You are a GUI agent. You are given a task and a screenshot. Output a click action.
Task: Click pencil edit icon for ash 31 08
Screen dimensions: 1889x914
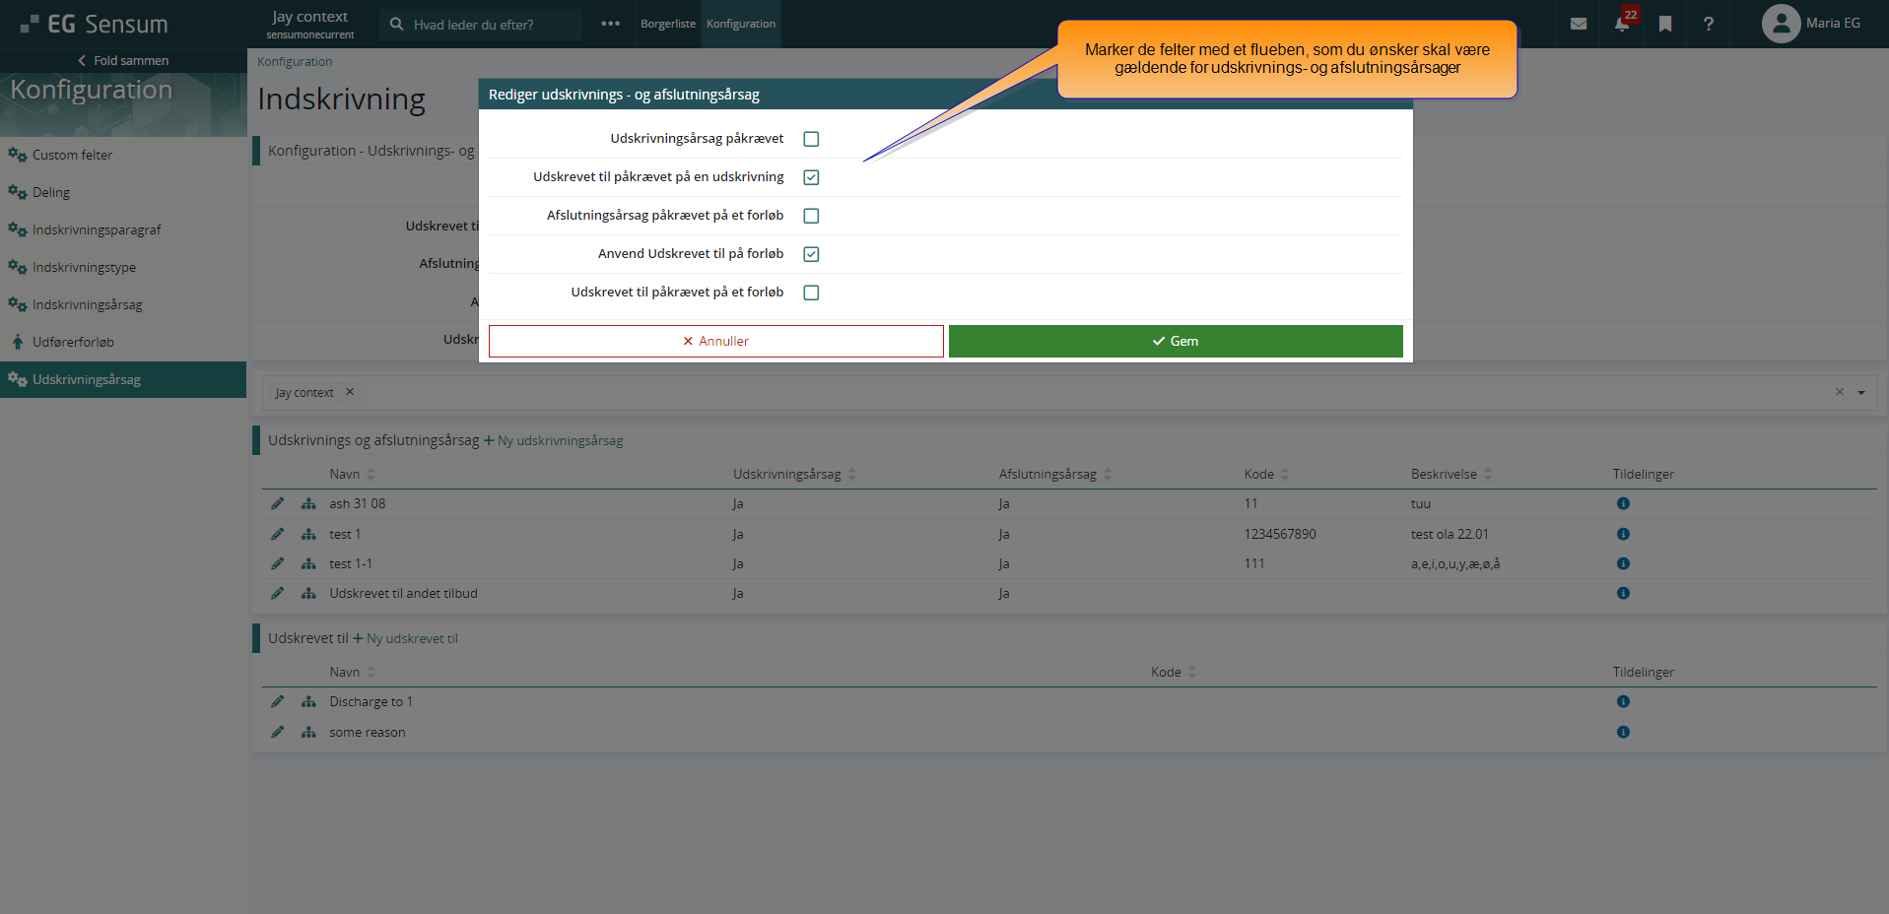click(277, 503)
